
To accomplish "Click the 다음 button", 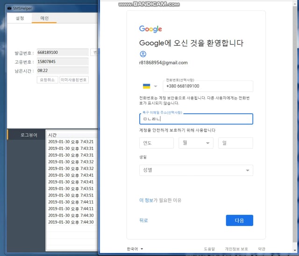I will pos(240,220).
